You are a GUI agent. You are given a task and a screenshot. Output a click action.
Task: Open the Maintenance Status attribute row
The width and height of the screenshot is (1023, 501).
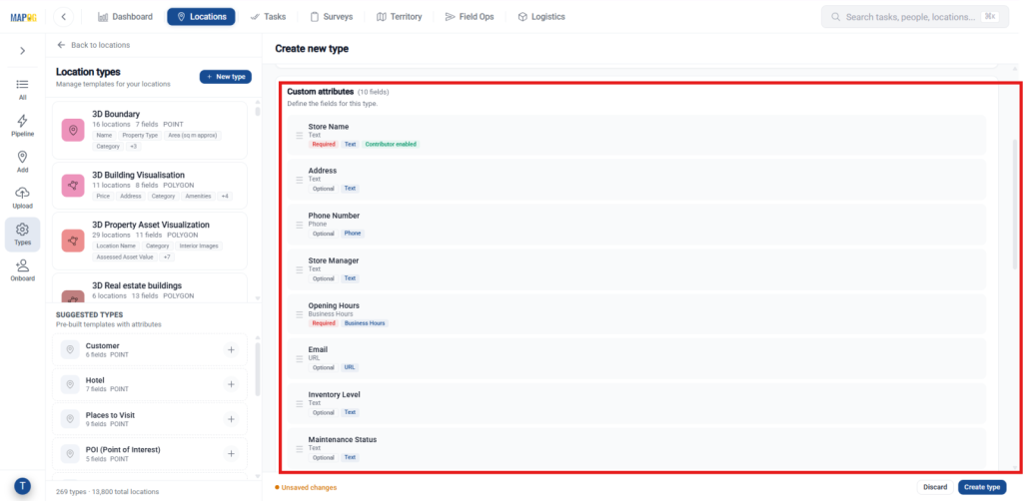coord(636,448)
